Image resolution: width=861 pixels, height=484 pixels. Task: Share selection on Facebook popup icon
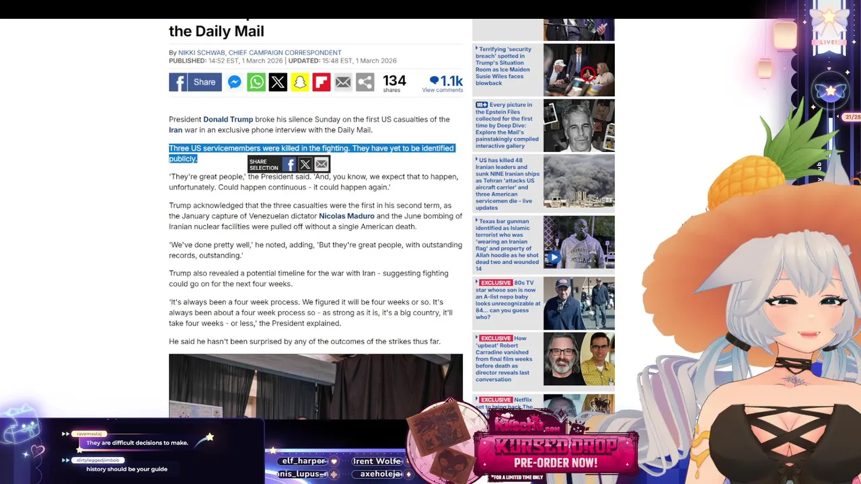289,165
